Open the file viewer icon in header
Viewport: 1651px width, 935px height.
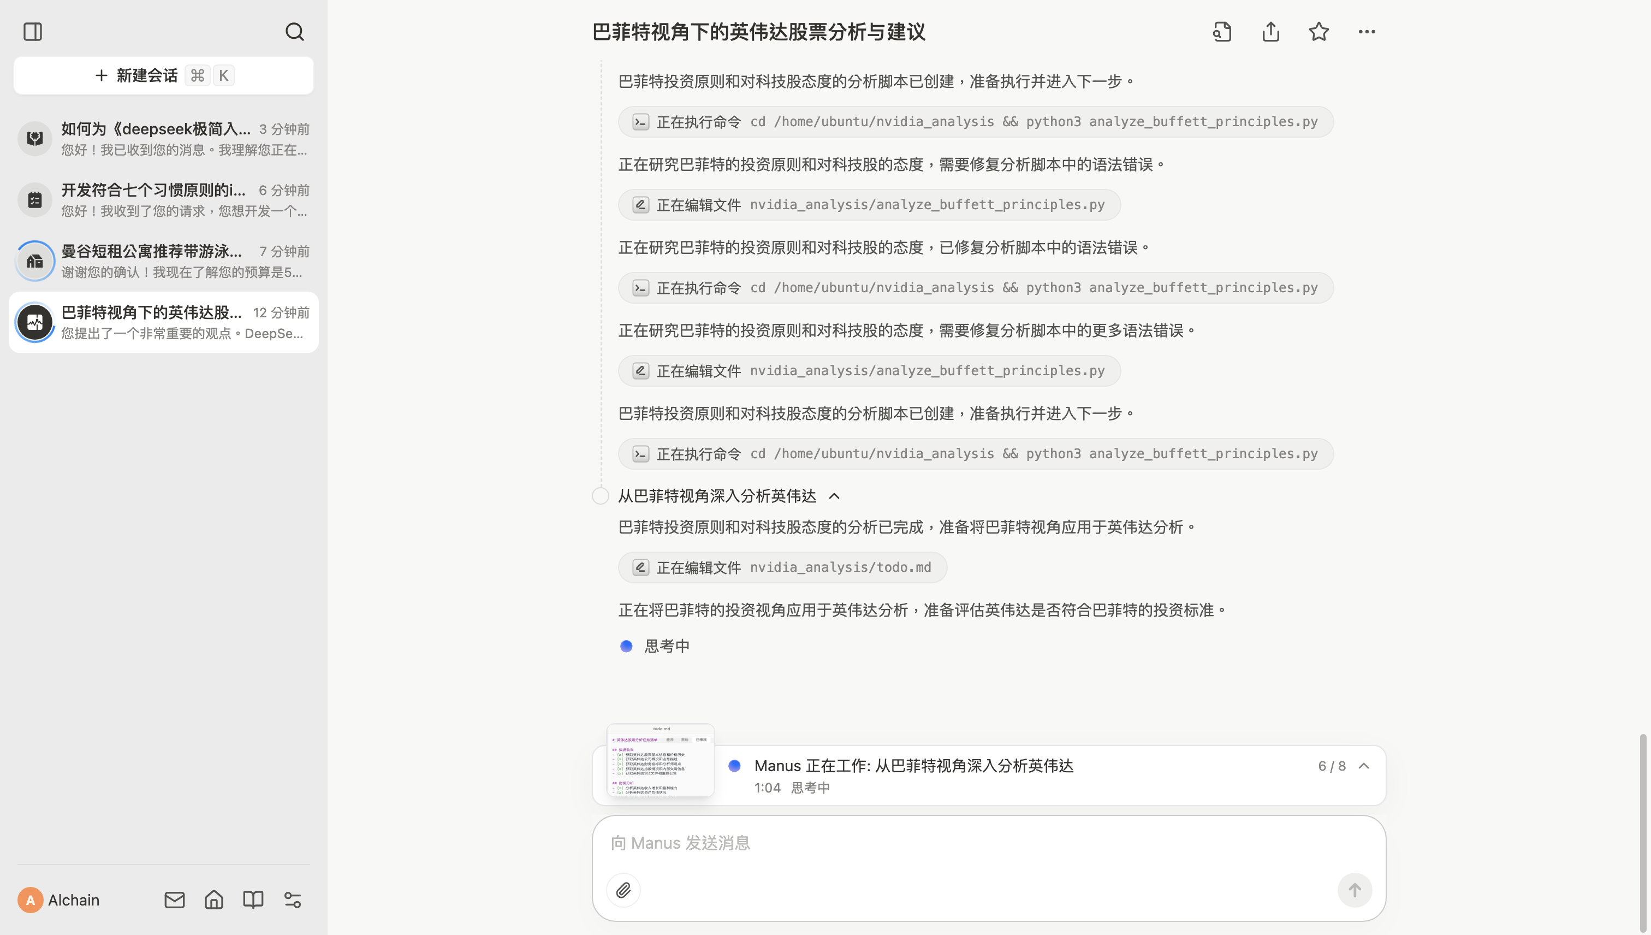coord(1222,32)
